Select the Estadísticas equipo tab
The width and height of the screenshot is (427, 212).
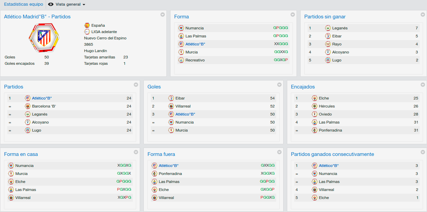pyautogui.click(x=23, y=4)
